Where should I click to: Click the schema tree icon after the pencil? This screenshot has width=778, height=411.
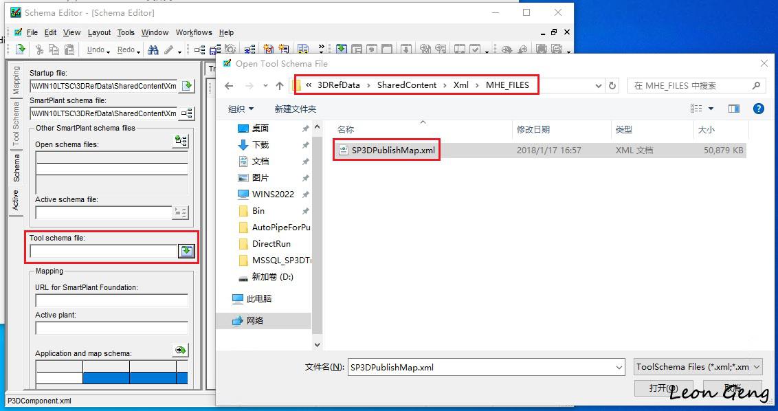199,49
